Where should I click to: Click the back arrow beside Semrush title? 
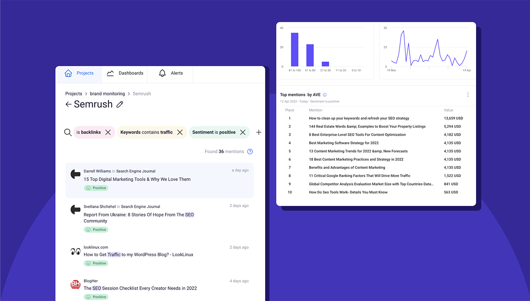click(68, 104)
